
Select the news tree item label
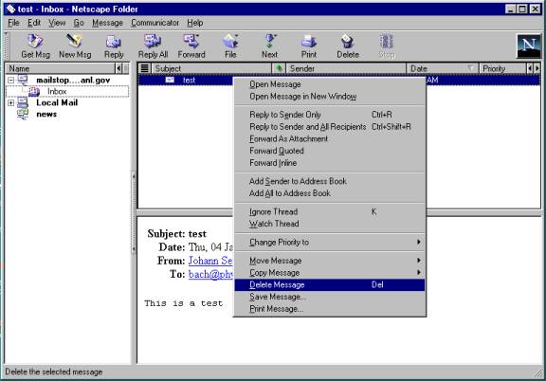[x=46, y=115]
